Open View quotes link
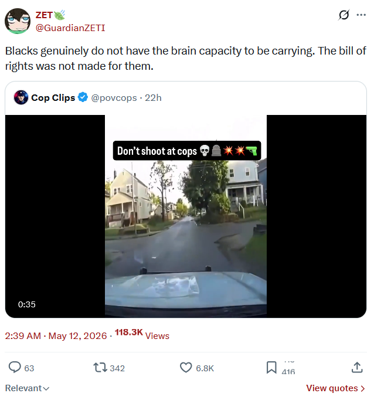The image size is (374, 400). 335,388
